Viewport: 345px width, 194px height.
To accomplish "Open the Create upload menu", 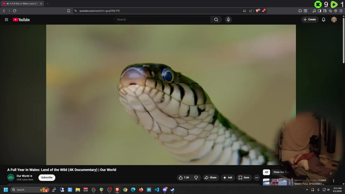I will pyautogui.click(x=310, y=19).
